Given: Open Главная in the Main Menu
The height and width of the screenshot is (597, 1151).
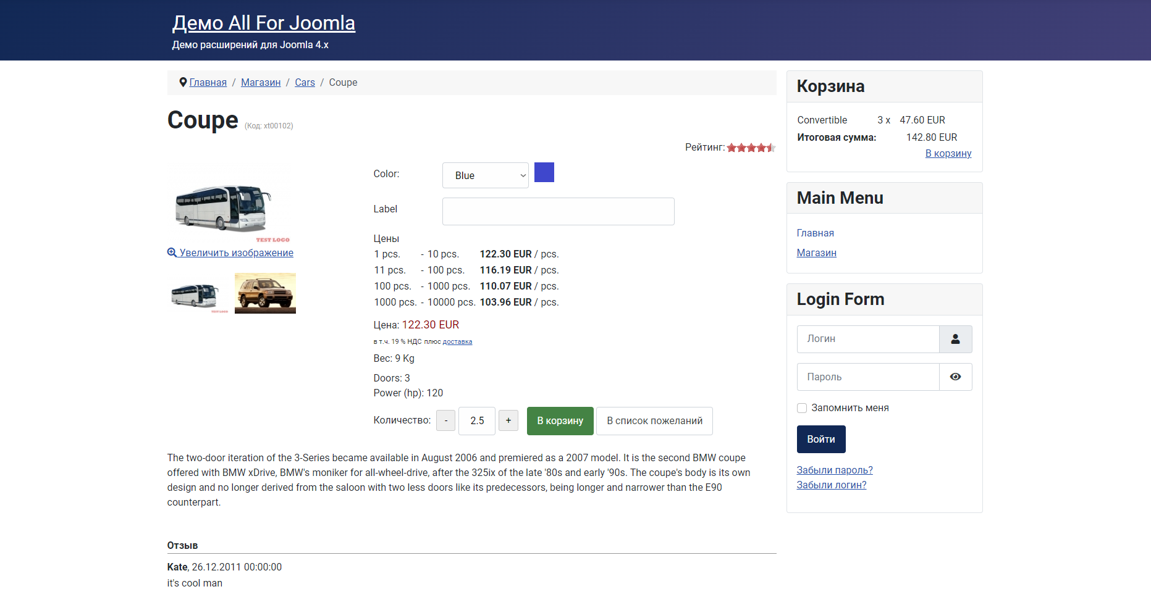Looking at the screenshot, I should tap(816, 233).
